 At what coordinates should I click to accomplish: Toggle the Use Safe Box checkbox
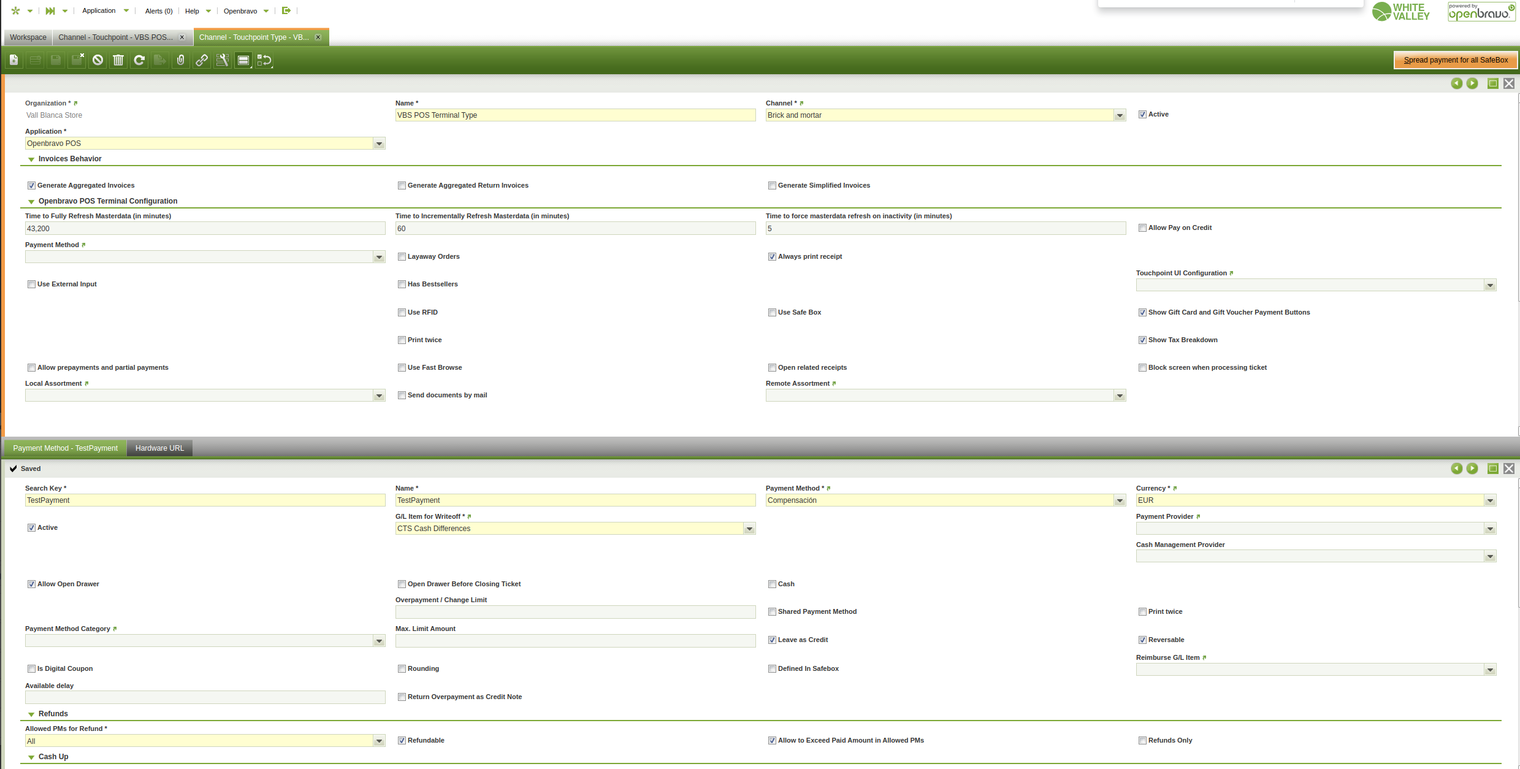pos(773,313)
